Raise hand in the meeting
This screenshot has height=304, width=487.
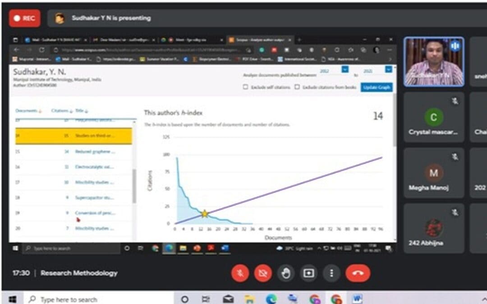286,273
